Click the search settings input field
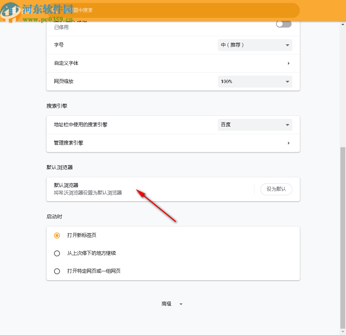Screen dimensions: 346x335 [x=174, y=10]
